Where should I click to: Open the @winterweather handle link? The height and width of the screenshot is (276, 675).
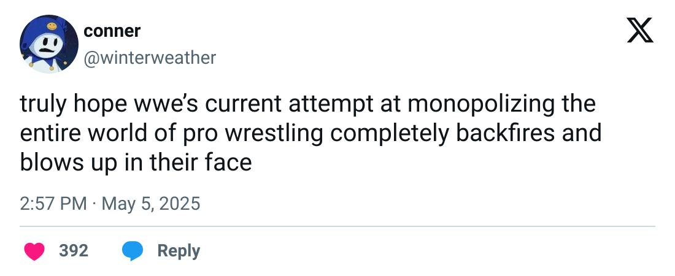pos(149,58)
